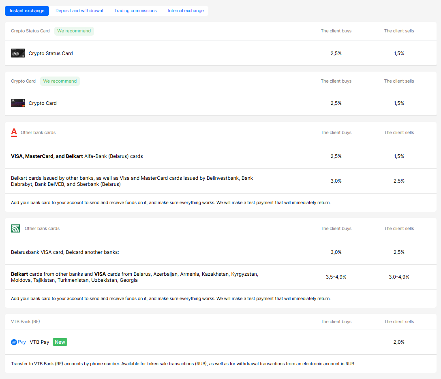Click the VTB Pay label text

point(39,342)
